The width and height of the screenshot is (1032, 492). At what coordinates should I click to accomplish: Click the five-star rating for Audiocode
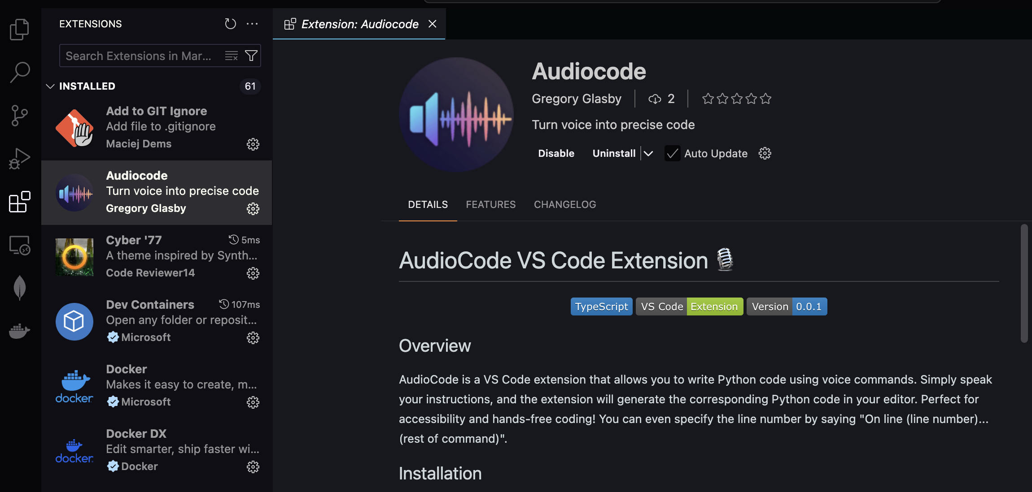[736, 99]
